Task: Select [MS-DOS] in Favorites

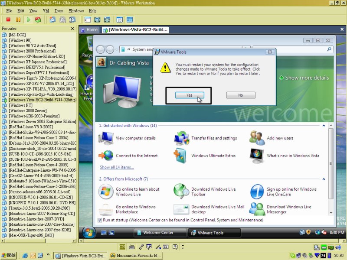Action: tap(17, 35)
